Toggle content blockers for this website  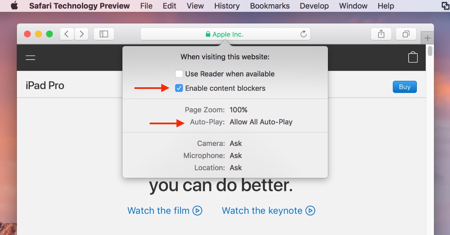[179, 88]
